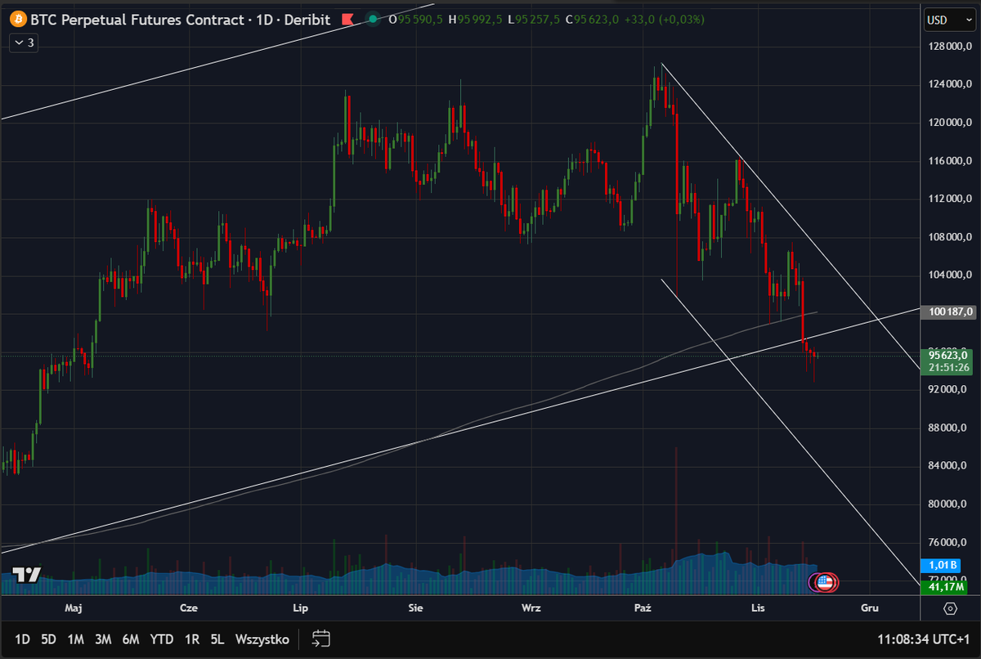Choose the 6M time range

pyautogui.click(x=131, y=639)
